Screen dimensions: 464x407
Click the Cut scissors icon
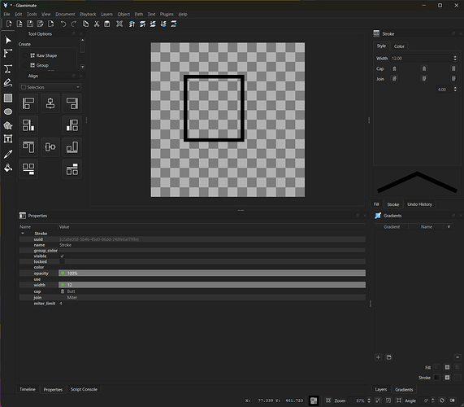pyautogui.click(x=97, y=24)
